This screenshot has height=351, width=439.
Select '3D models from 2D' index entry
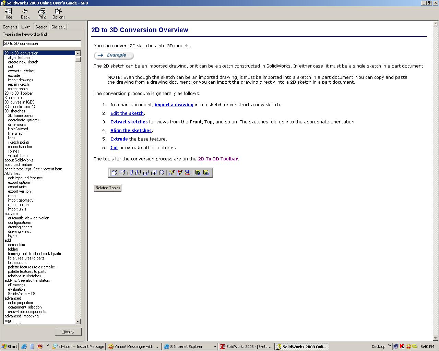click(x=20, y=107)
